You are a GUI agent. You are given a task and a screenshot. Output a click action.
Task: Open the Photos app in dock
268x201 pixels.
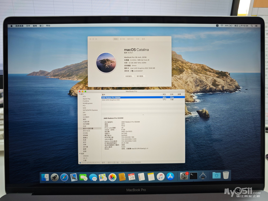(x=112, y=177)
